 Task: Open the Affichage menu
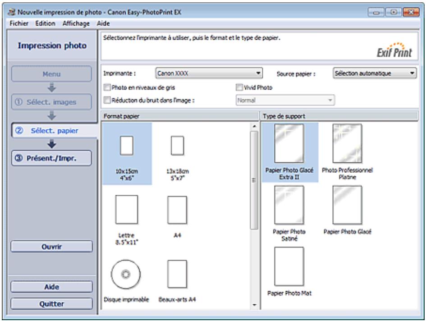pos(76,23)
